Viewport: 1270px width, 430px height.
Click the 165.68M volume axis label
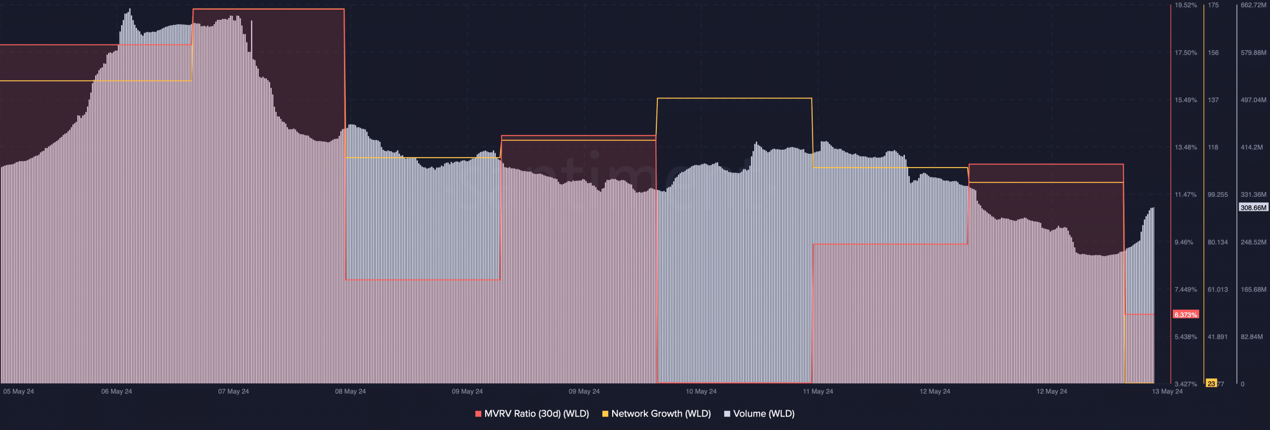[x=1254, y=289]
